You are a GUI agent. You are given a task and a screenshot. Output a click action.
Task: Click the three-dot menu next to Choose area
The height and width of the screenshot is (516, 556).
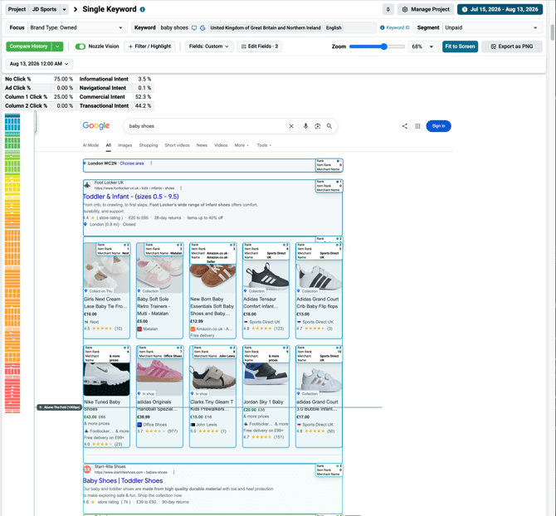(151, 163)
